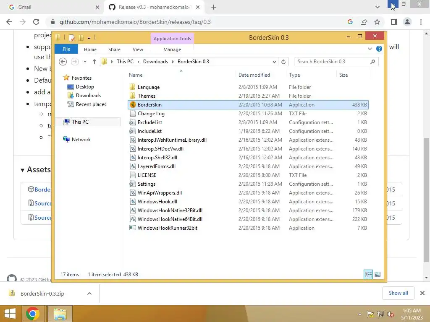Open Explorer help with the question mark icon
This screenshot has height=322, width=430.
[379, 49]
